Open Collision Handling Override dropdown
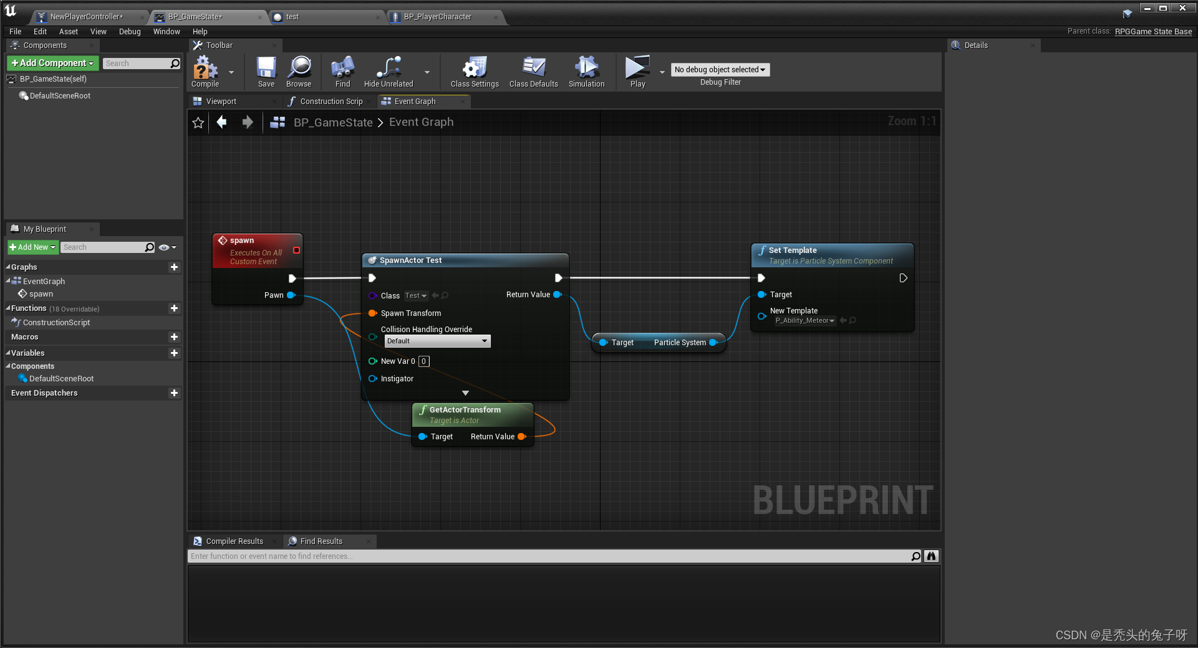Screen dimensions: 1198x648 [x=437, y=341]
